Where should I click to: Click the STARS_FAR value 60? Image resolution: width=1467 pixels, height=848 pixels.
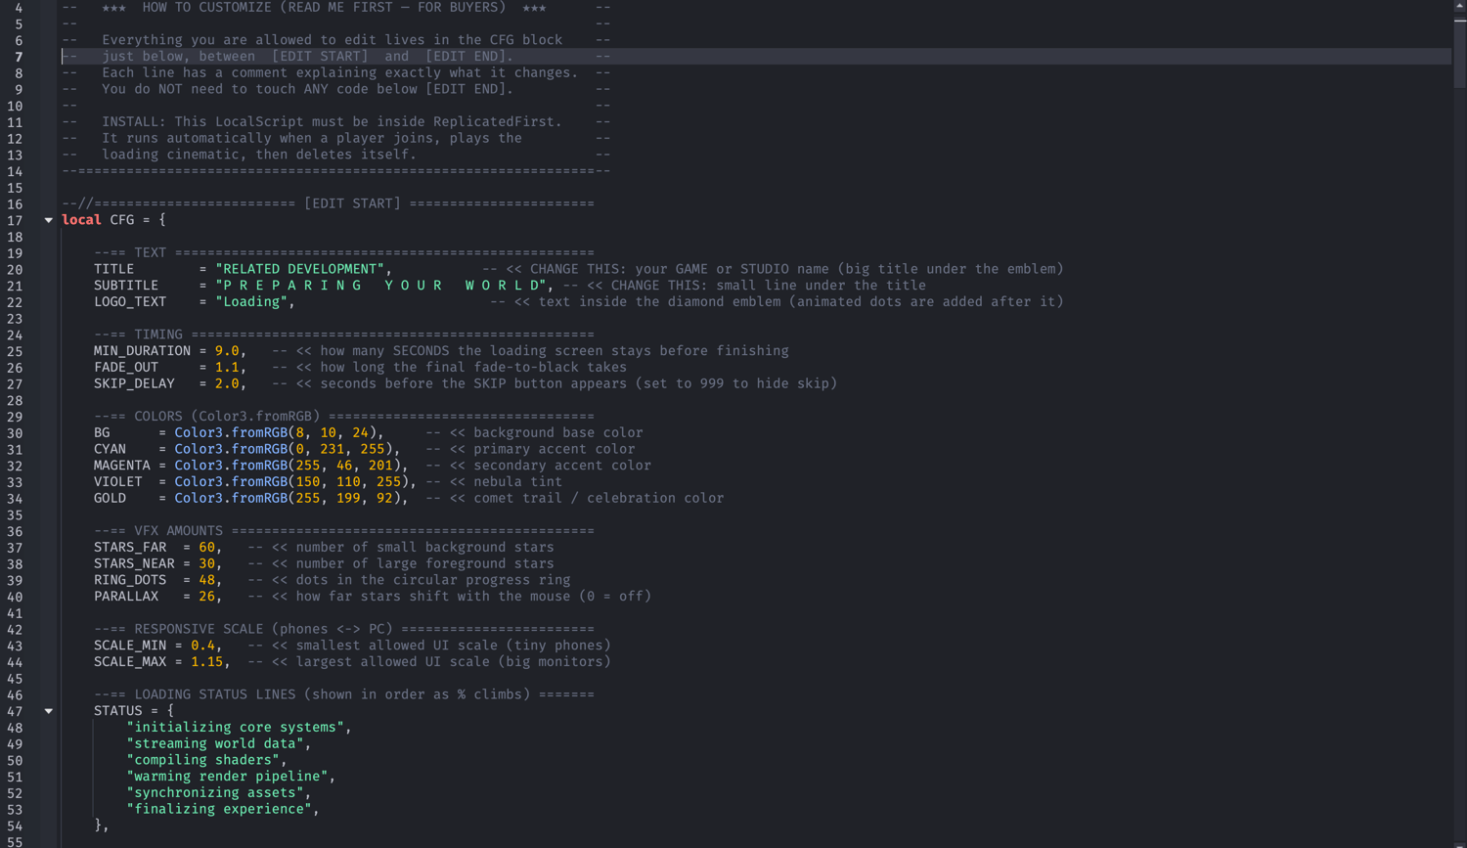[x=206, y=548]
